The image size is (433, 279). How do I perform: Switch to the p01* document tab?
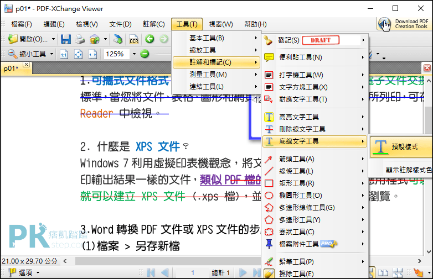(11, 69)
